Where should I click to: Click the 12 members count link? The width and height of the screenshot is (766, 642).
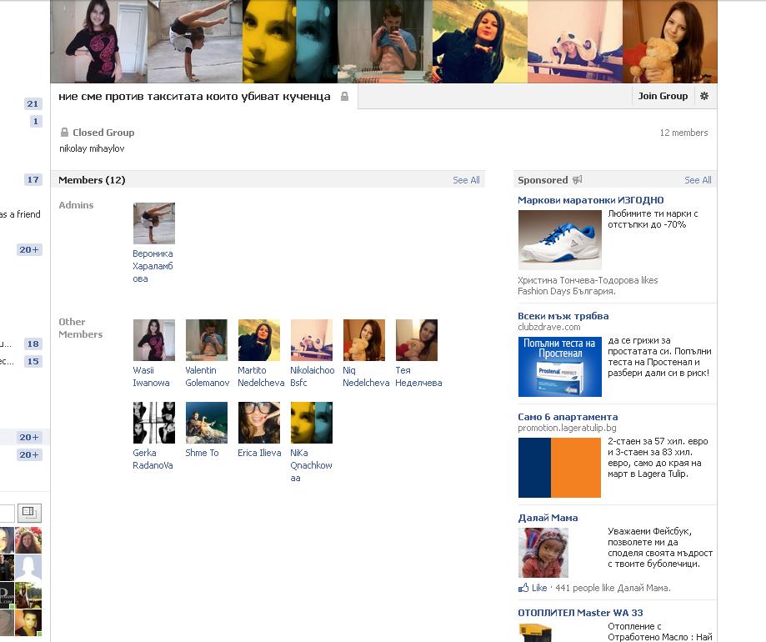click(x=683, y=133)
